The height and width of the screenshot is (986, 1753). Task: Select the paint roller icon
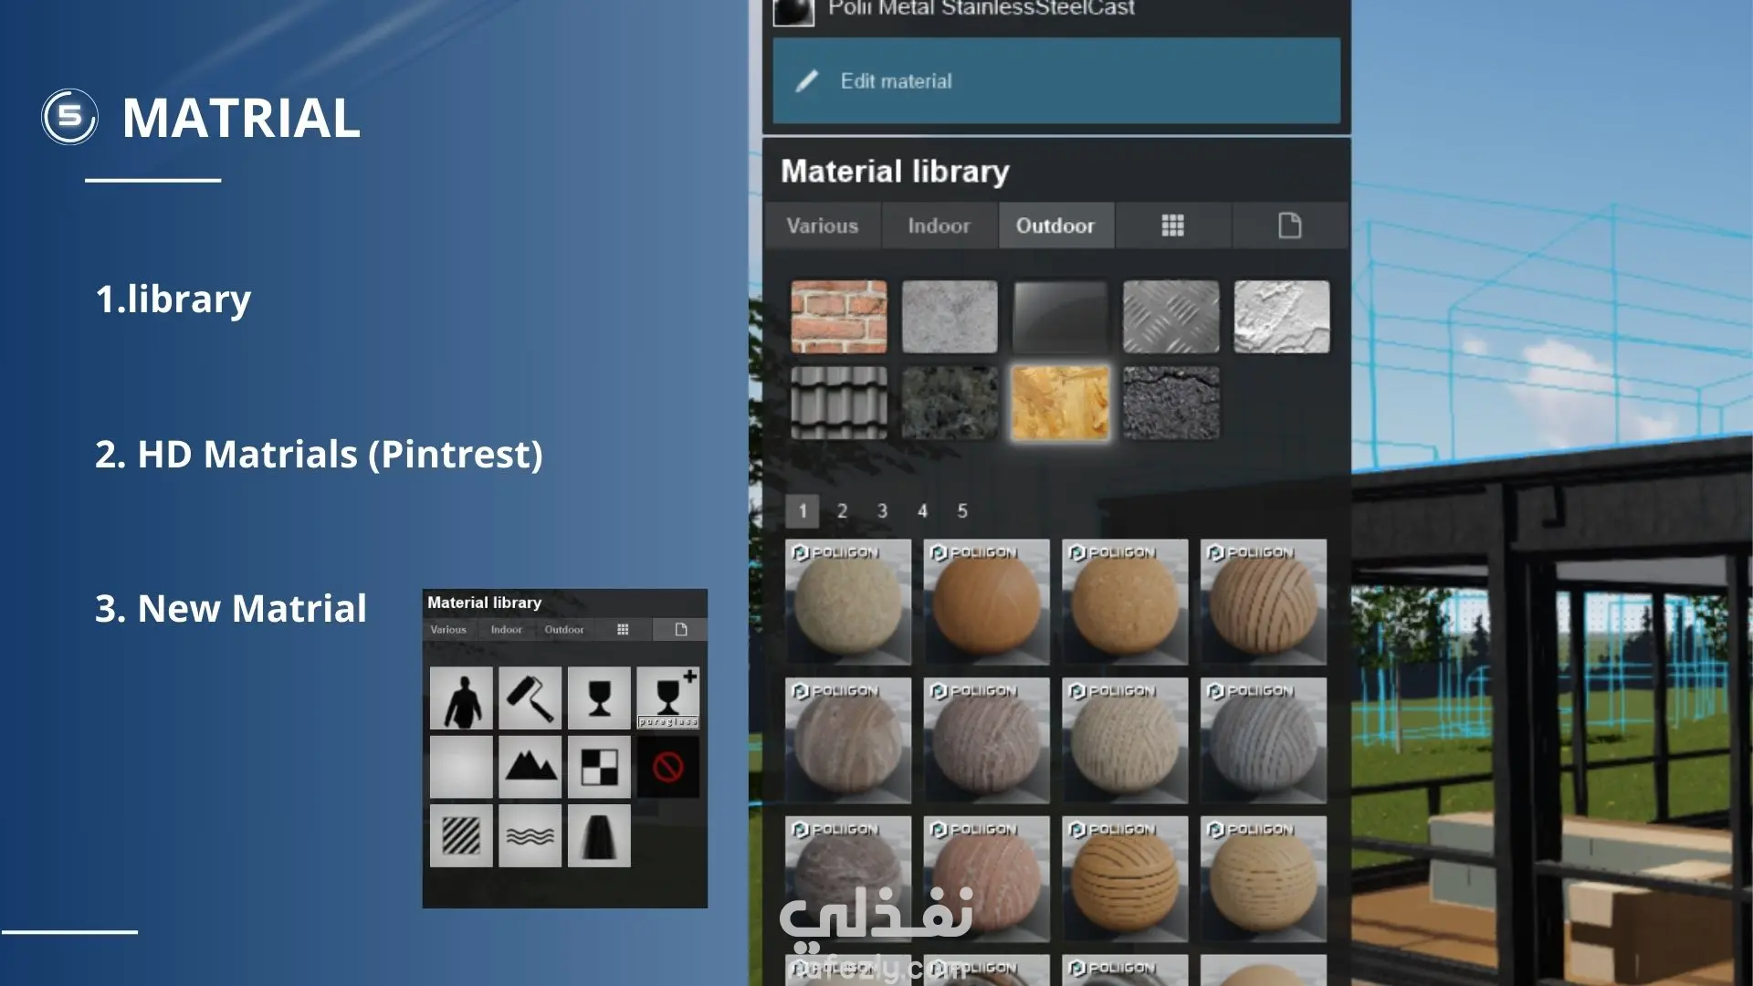pos(530,698)
